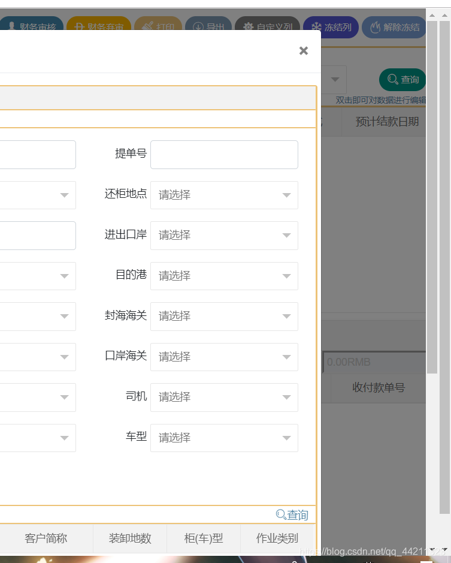Click the outer scrollbar up arrow
Screen dimensions: 451x563
[444, 16]
